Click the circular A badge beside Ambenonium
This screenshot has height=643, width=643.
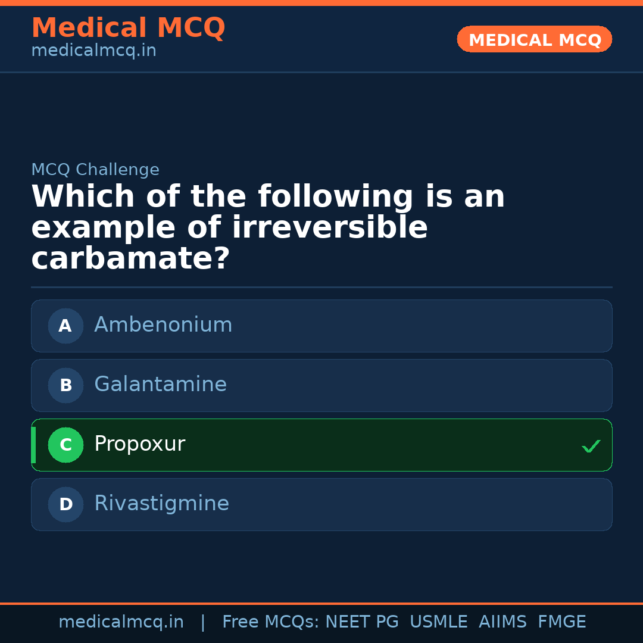65,326
